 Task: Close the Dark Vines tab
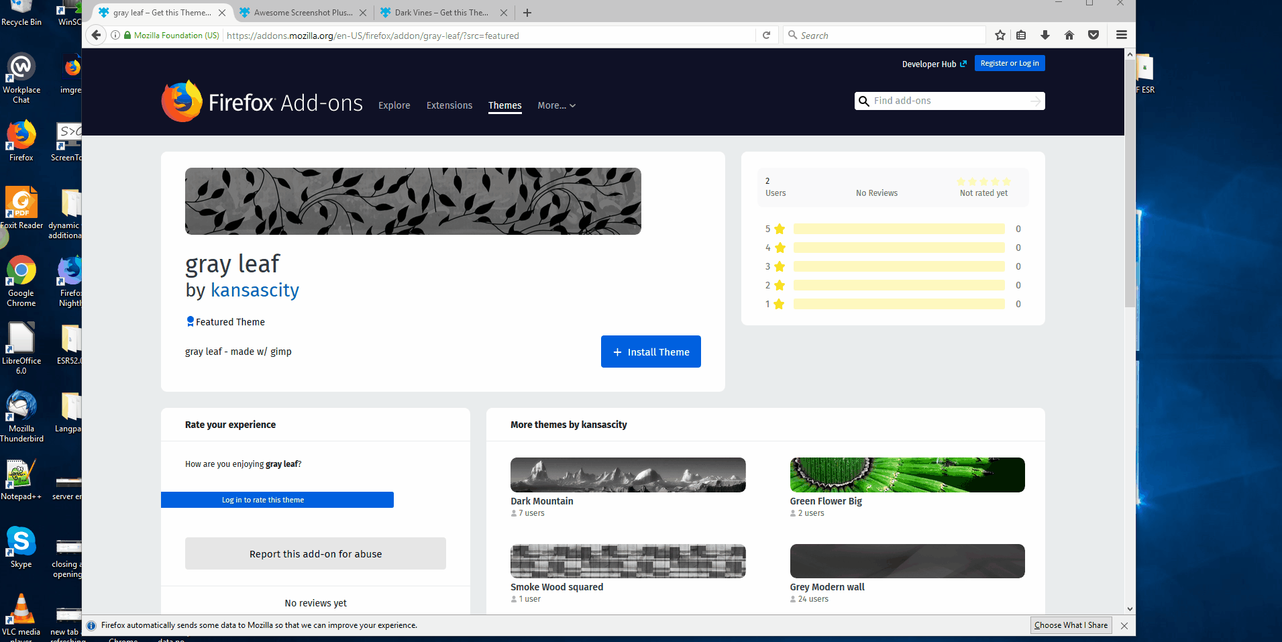click(x=504, y=13)
